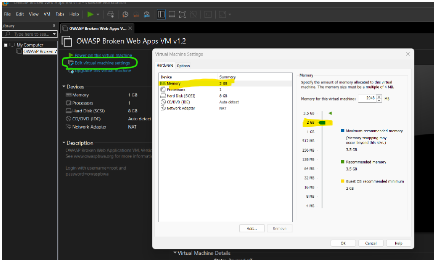The image size is (436, 262).
Task: Click Edit virtual machine settings link
Action: coord(103,63)
